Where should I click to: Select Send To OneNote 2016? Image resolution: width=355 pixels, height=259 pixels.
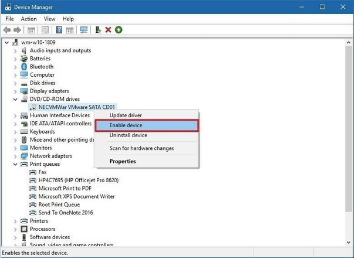pos(66,213)
